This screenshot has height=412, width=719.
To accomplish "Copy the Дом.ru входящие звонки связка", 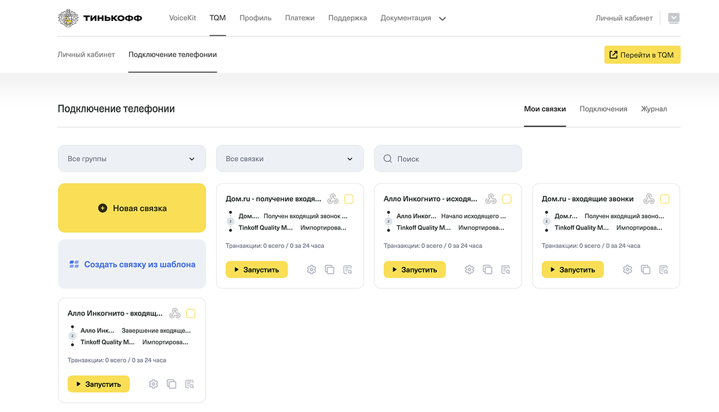I will [646, 269].
